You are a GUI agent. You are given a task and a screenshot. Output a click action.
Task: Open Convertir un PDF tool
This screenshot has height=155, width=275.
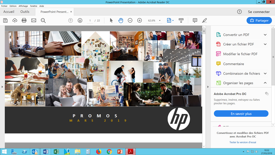(x=236, y=35)
